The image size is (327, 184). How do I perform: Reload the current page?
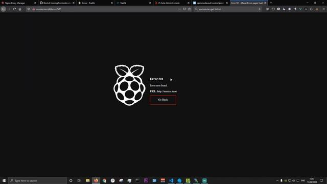click(x=15, y=9)
